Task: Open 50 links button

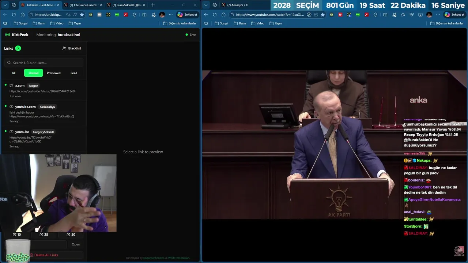Action: (x=71, y=235)
